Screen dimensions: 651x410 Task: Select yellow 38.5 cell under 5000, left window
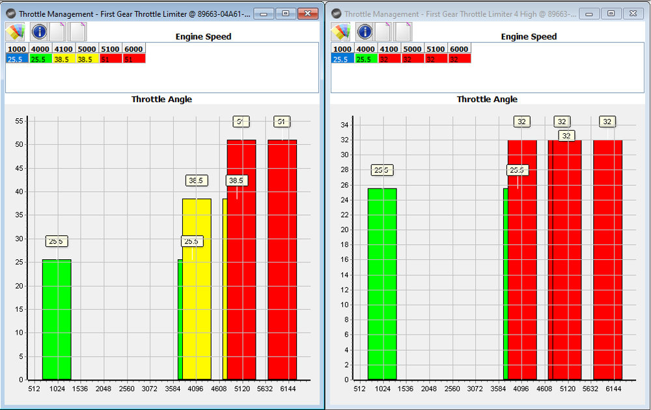point(87,59)
